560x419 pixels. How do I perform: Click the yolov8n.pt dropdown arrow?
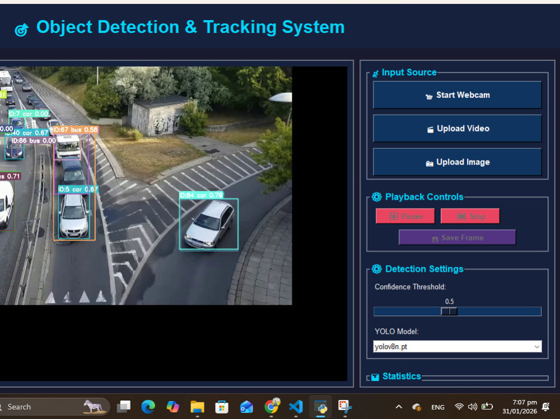pyautogui.click(x=536, y=346)
